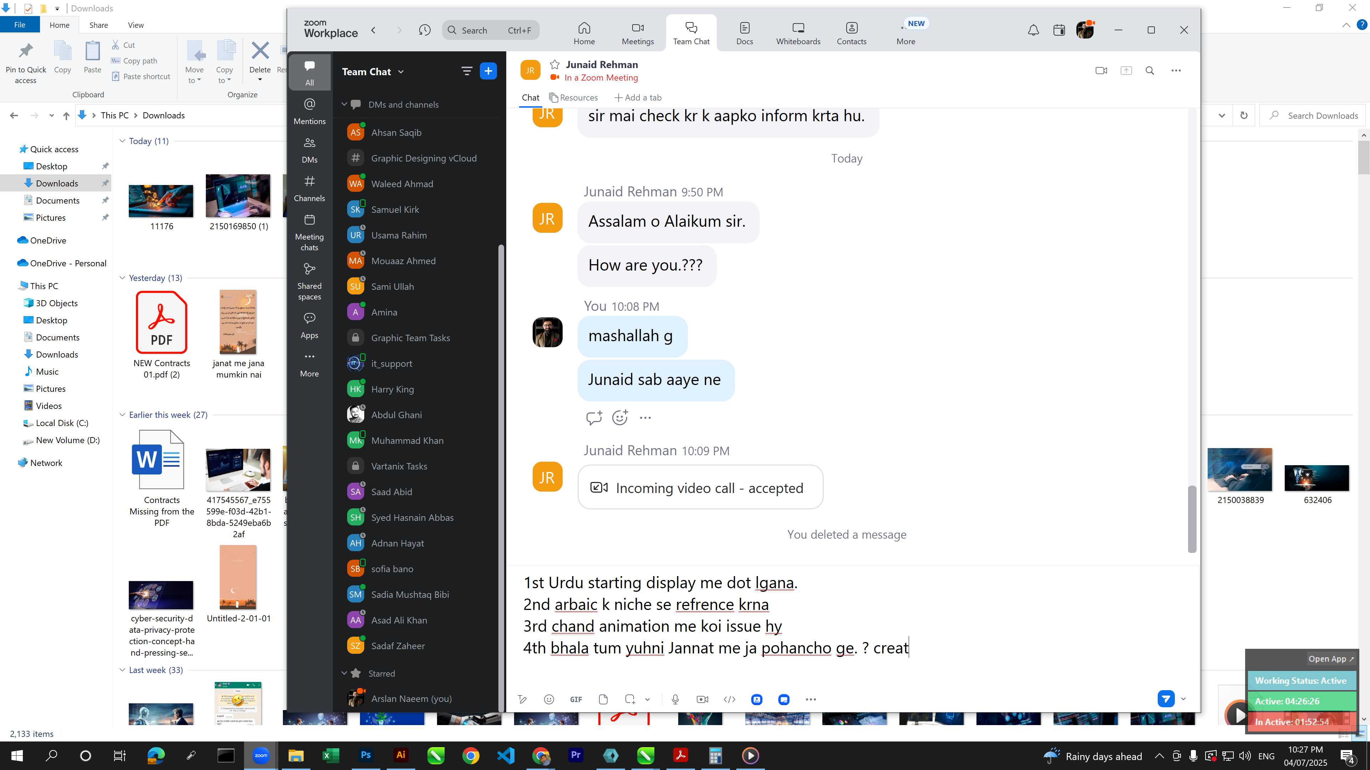1370x770 pixels.
Task: Open Contacts tab in Zoom
Action: pos(852,34)
